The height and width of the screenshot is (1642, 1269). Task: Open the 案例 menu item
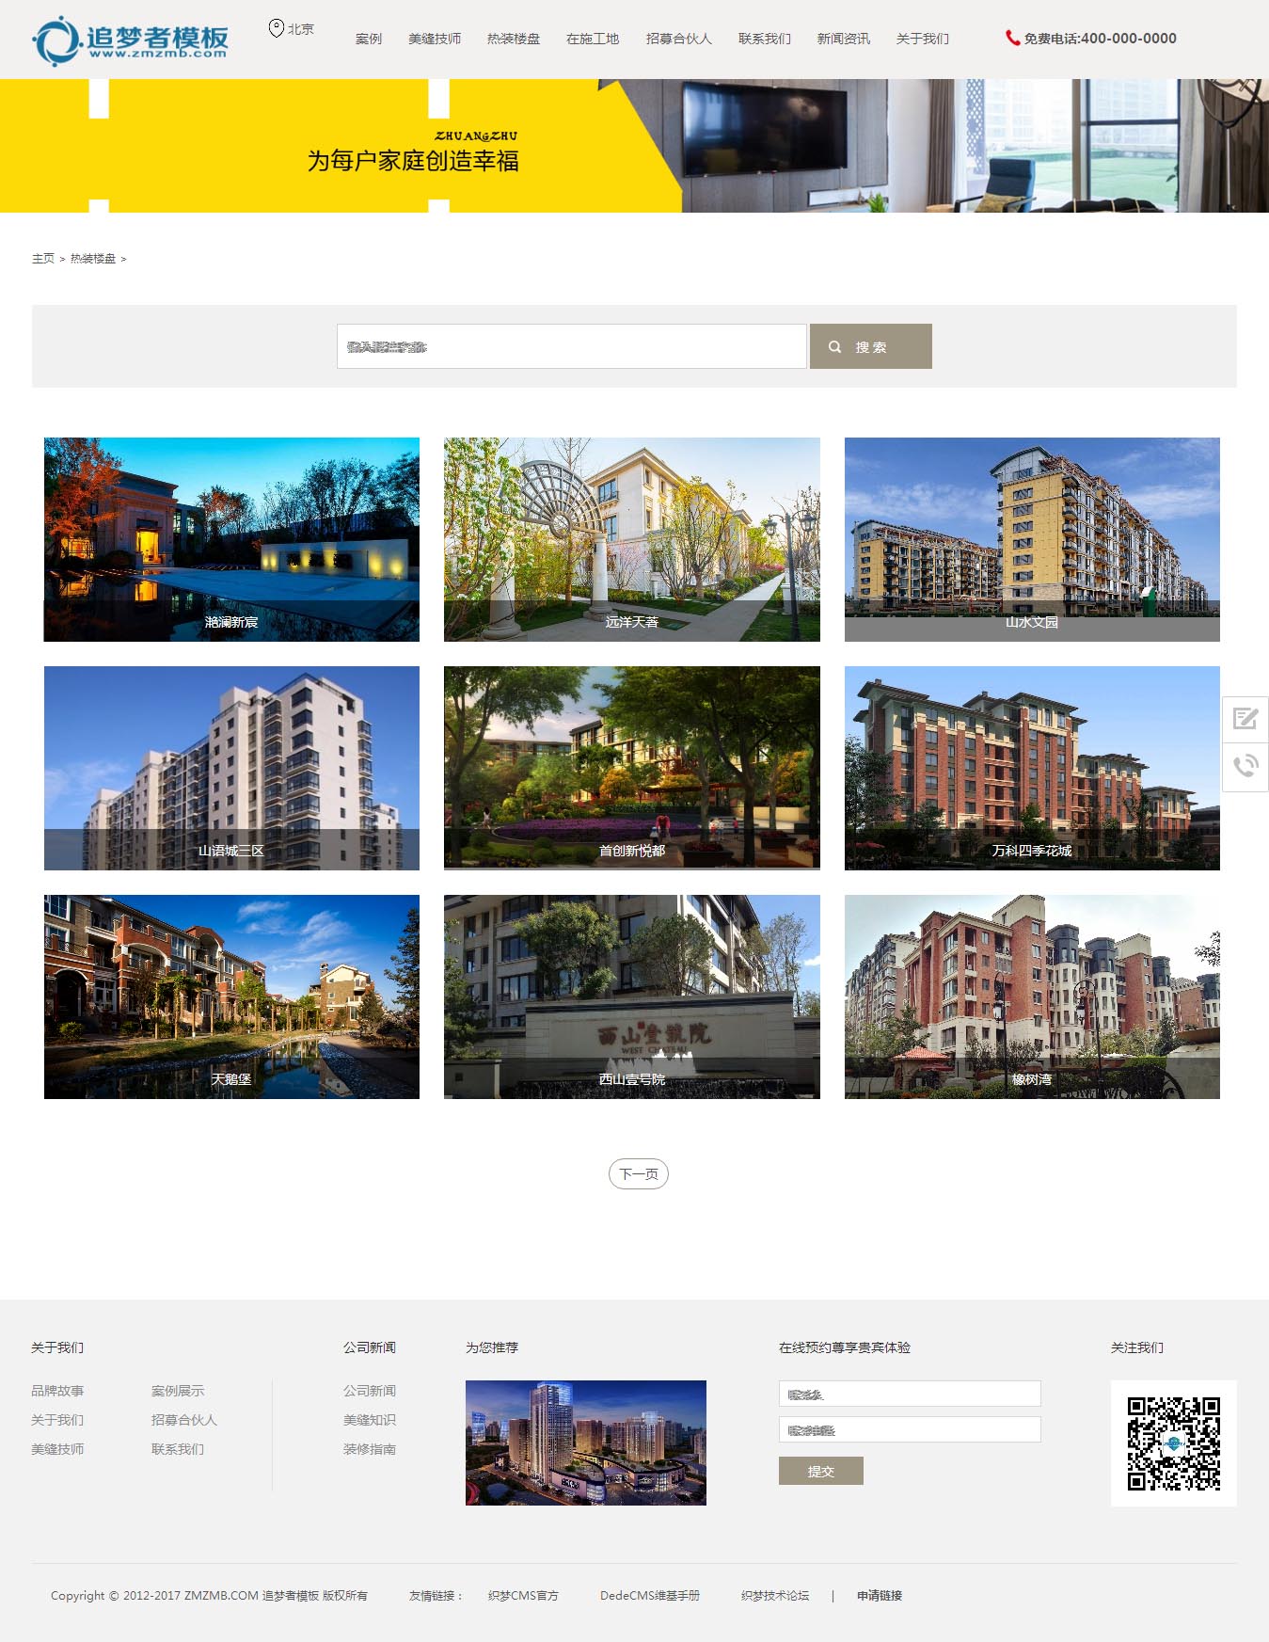tap(369, 40)
